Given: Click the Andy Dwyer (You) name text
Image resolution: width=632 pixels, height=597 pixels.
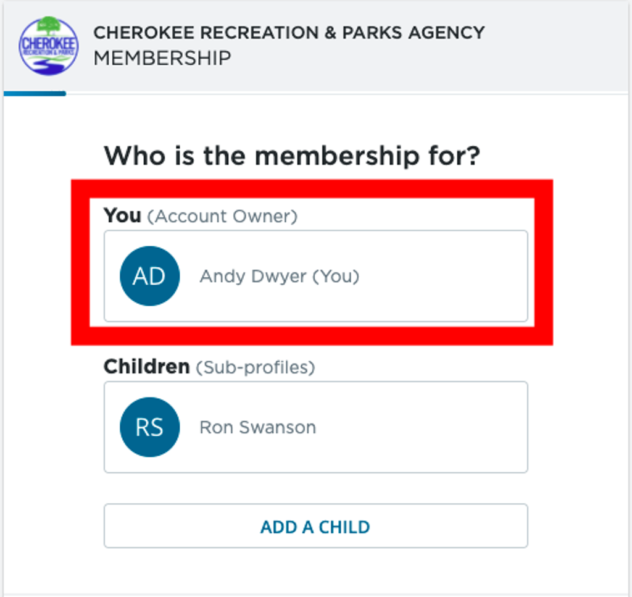Looking at the screenshot, I should [x=280, y=277].
